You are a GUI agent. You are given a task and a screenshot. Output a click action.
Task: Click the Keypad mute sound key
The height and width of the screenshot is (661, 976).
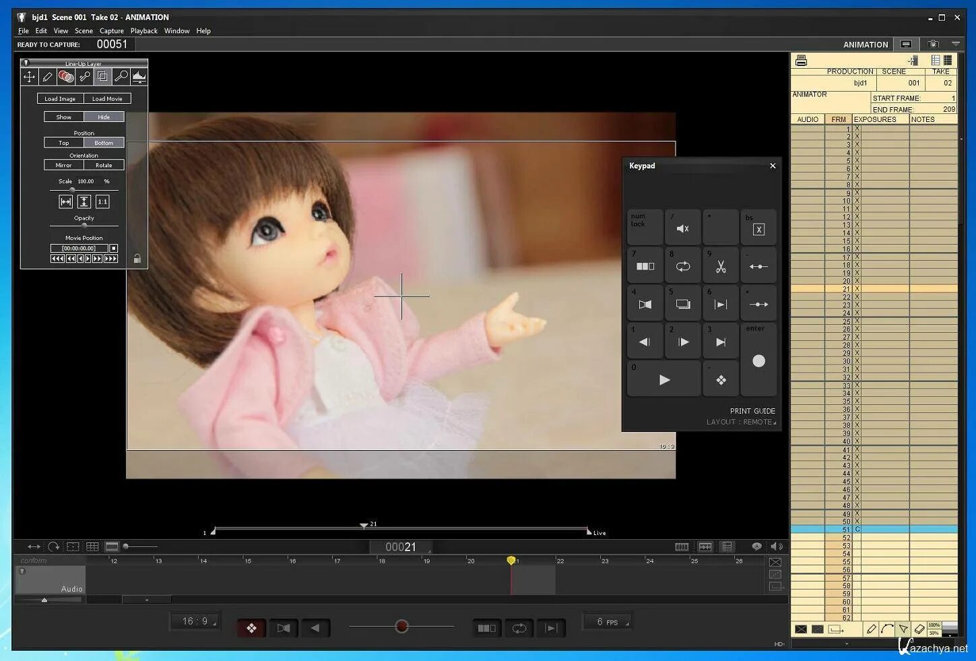[x=683, y=228]
